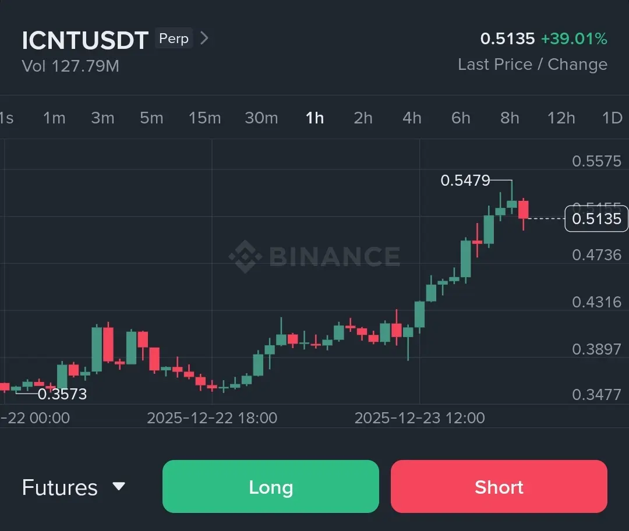Switch chart to 30m interval
This screenshot has height=531, width=629.
(261, 118)
